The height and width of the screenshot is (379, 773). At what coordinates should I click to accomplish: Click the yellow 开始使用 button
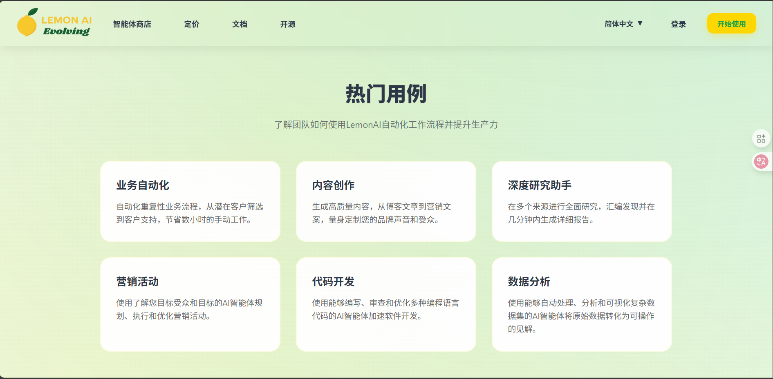click(731, 23)
